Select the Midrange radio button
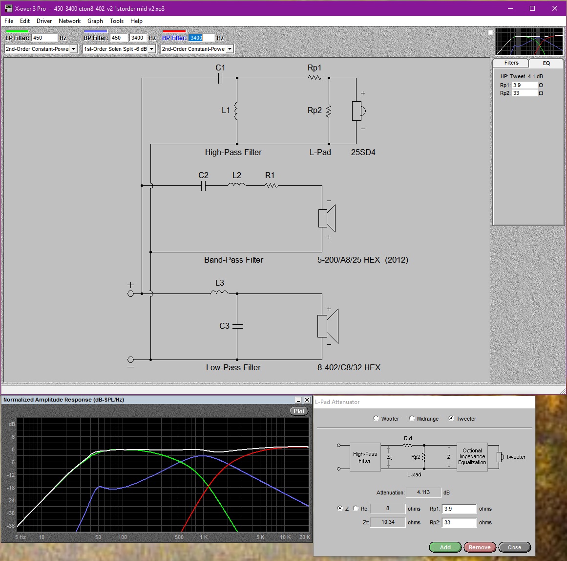 pyautogui.click(x=412, y=418)
